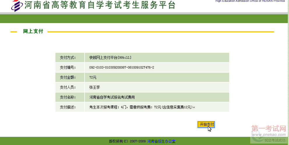Click payment number 092-0103-010309200087-0810091027476-2
289x145 pixels.
(122, 67)
